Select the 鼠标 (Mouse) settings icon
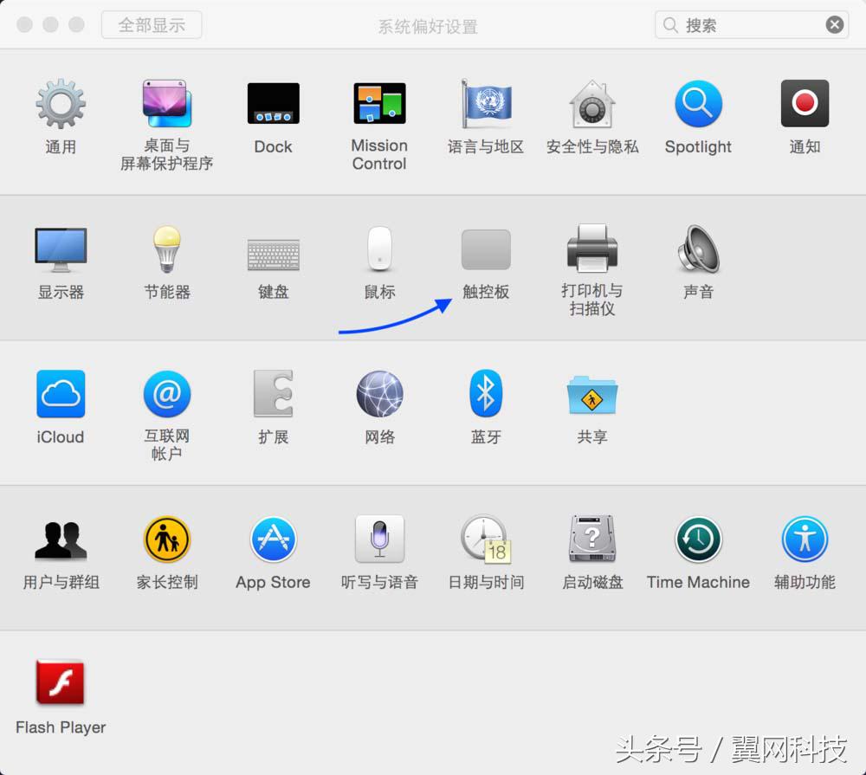This screenshot has height=775, width=866. [x=378, y=249]
